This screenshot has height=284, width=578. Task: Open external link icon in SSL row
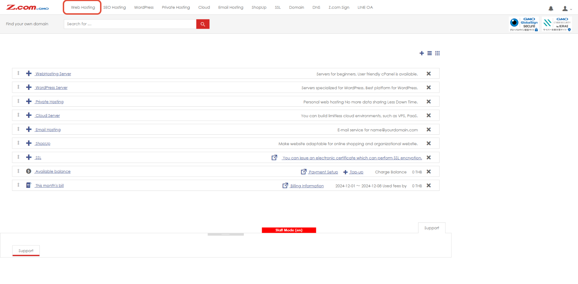pyautogui.click(x=274, y=158)
